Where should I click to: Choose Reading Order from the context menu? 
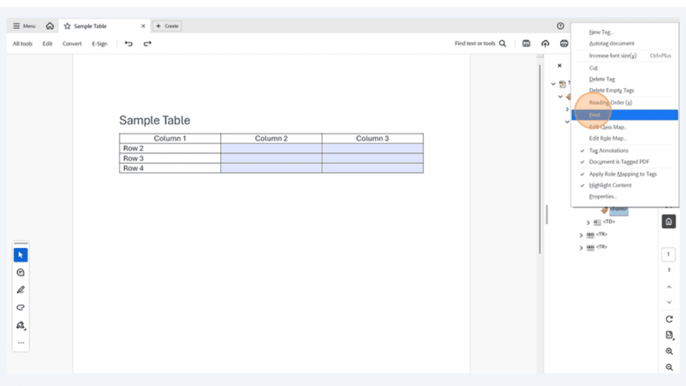tap(611, 102)
